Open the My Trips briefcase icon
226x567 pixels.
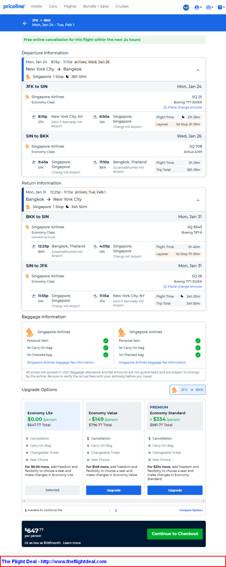(209, 7)
